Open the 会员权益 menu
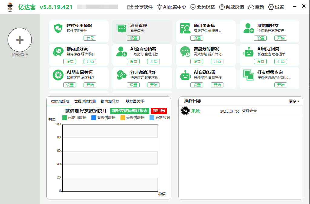This screenshot has height=204, width=310. point(203,7)
